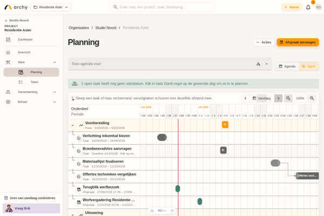Open the Acties menu
This screenshot has height=216, width=324.
[264, 42]
